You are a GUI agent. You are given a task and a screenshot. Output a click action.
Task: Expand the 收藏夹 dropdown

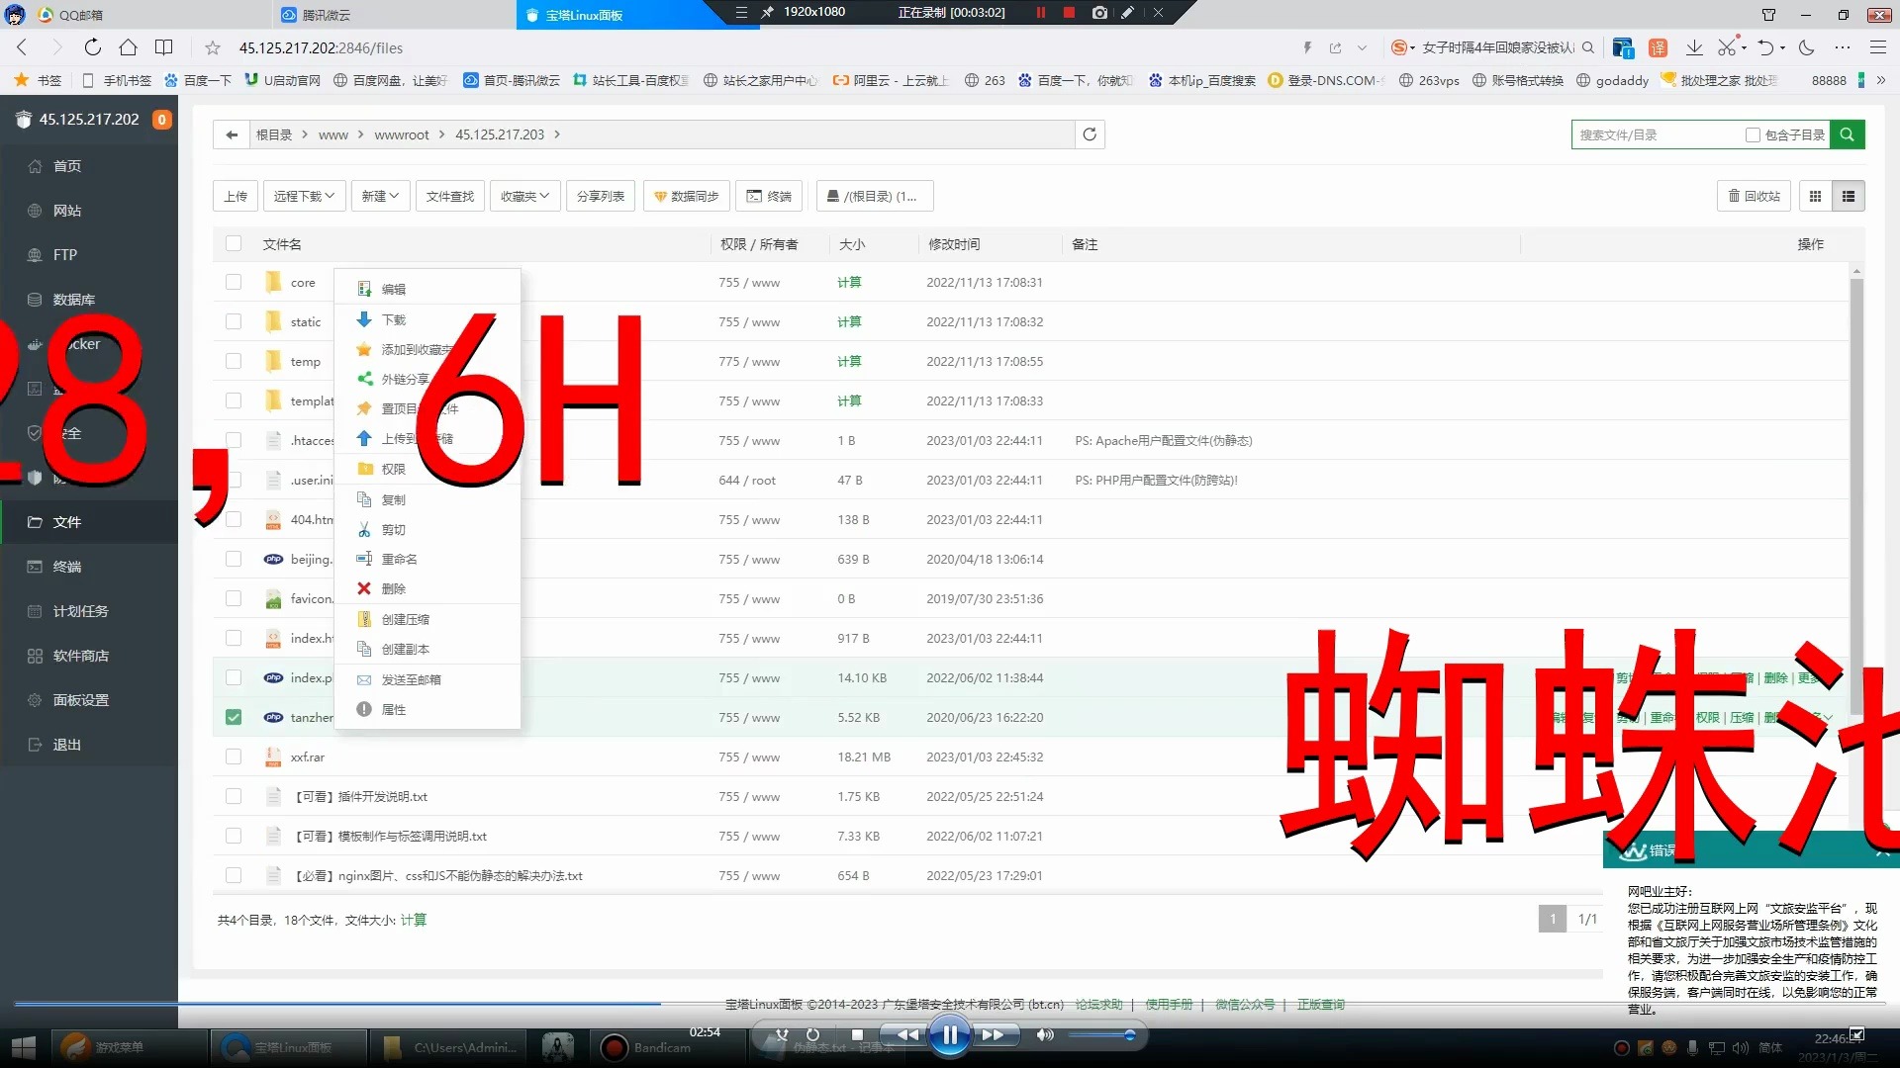tap(524, 196)
